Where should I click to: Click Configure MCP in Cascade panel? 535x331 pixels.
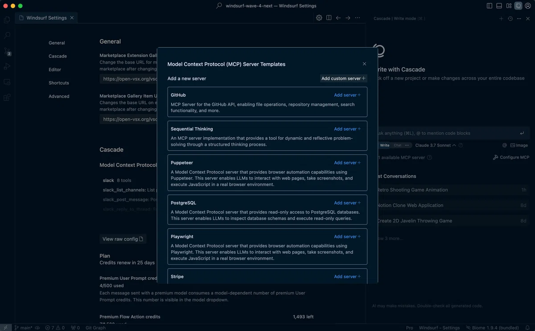coord(511,157)
